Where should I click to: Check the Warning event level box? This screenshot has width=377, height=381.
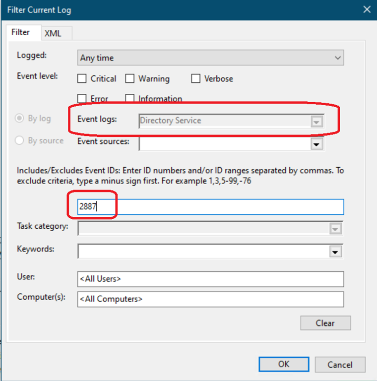coord(130,78)
